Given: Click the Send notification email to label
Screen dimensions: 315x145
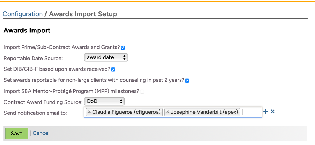Looking at the screenshot, I should point(35,113).
